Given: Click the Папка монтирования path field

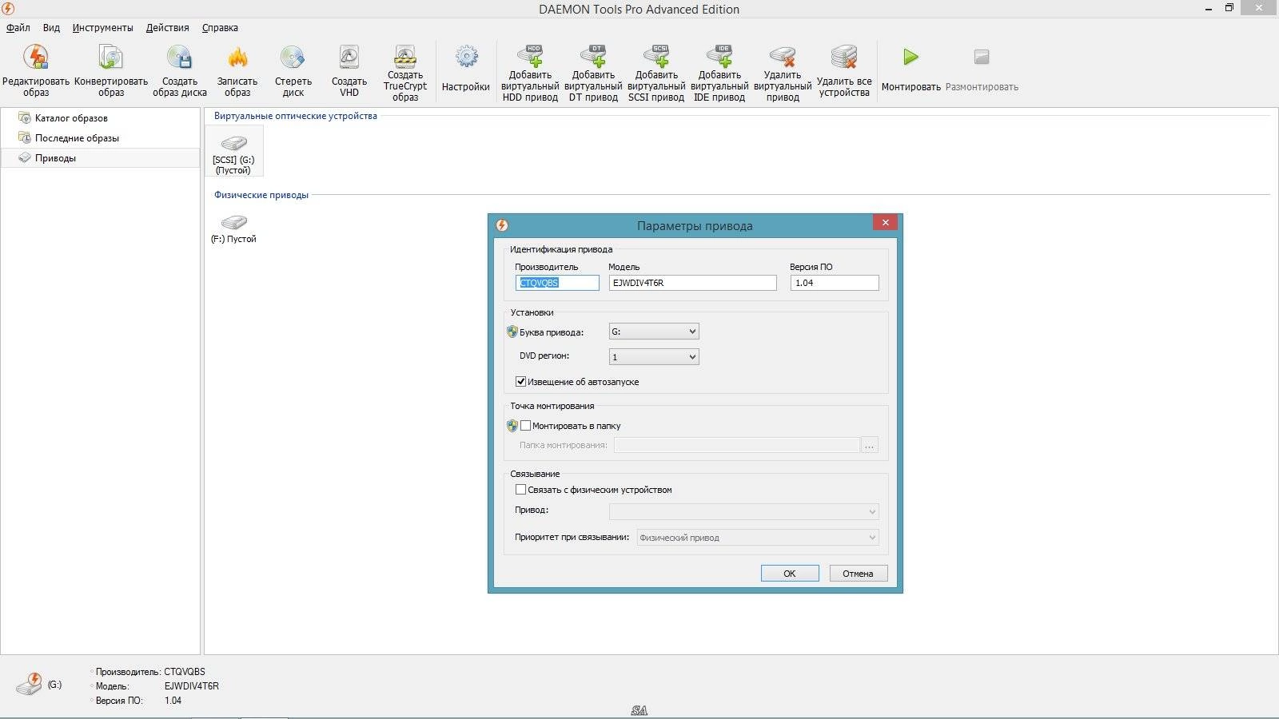Looking at the screenshot, I should pyautogui.click(x=736, y=445).
